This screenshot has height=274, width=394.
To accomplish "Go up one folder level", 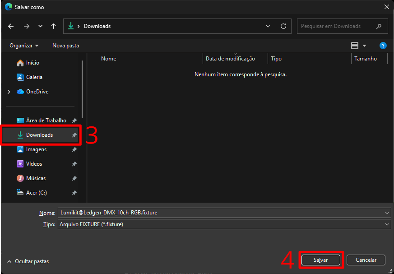I will tap(54, 26).
